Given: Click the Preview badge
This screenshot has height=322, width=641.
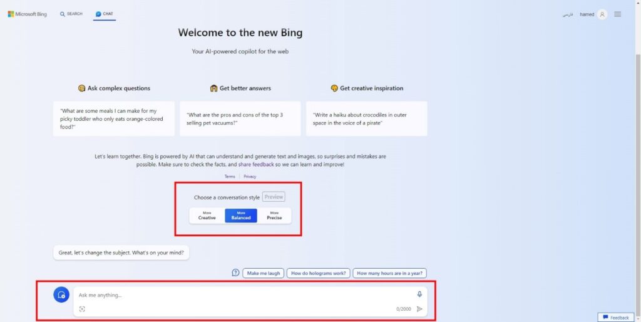Looking at the screenshot, I should pos(274,197).
